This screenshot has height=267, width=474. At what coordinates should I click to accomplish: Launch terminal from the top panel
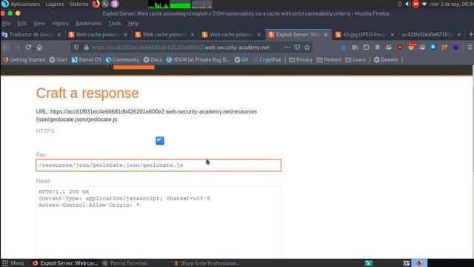tap(105, 4)
